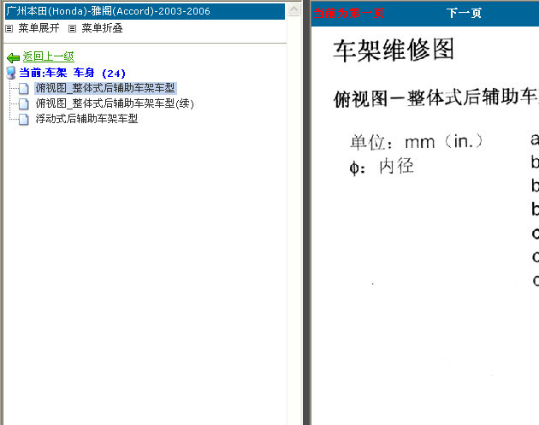Viewport: 539px width, 425px height.
Task: Click the 当前:车架 车身 (24) computer icon
Action: (x=11, y=73)
